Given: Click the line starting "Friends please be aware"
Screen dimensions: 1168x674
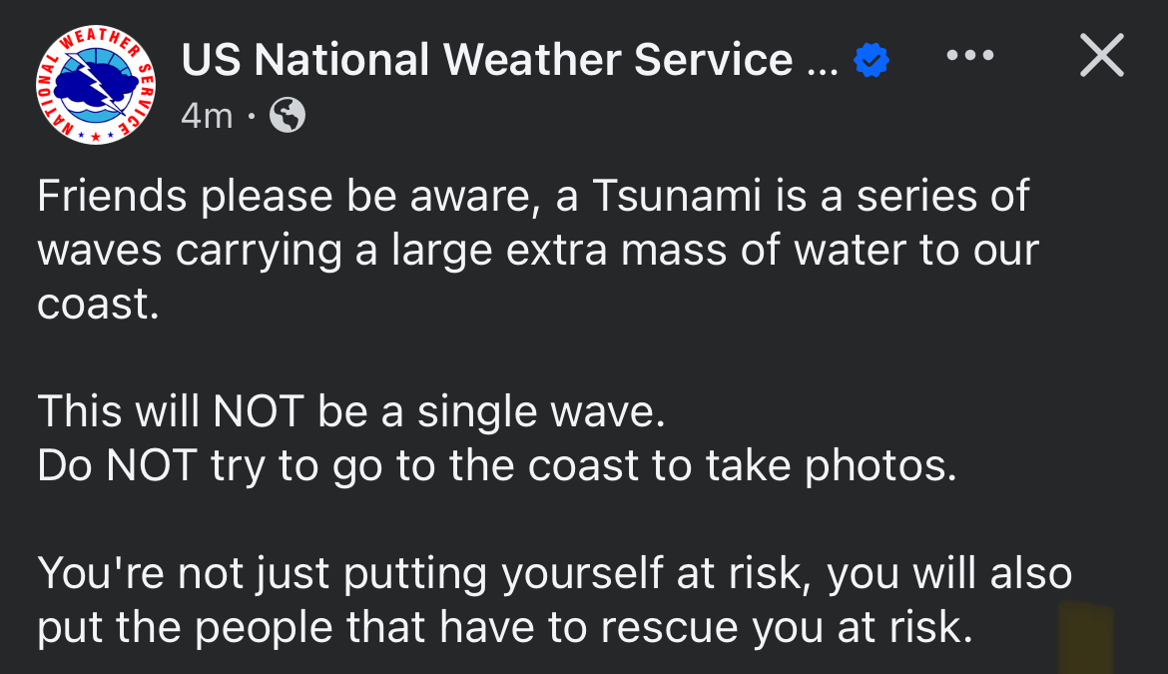Looking at the screenshot, I should (533, 196).
